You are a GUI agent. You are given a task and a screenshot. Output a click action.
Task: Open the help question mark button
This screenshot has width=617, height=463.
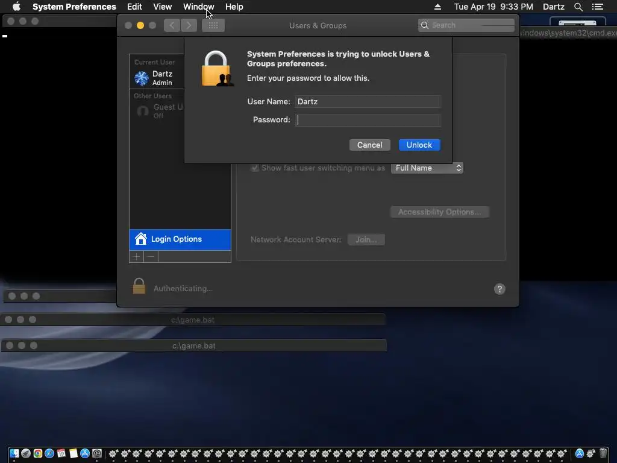pyautogui.click(x=500, y=289)
